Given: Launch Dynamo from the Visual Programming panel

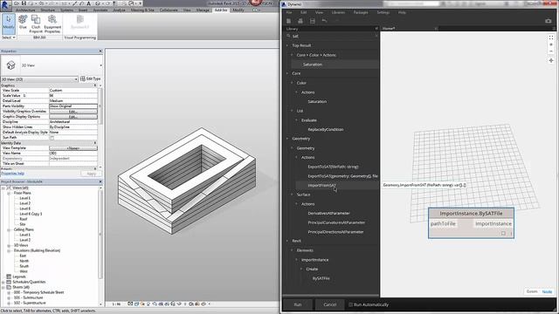Looking at the screenshot, I should pyautogui.click(x=79, y=22).
